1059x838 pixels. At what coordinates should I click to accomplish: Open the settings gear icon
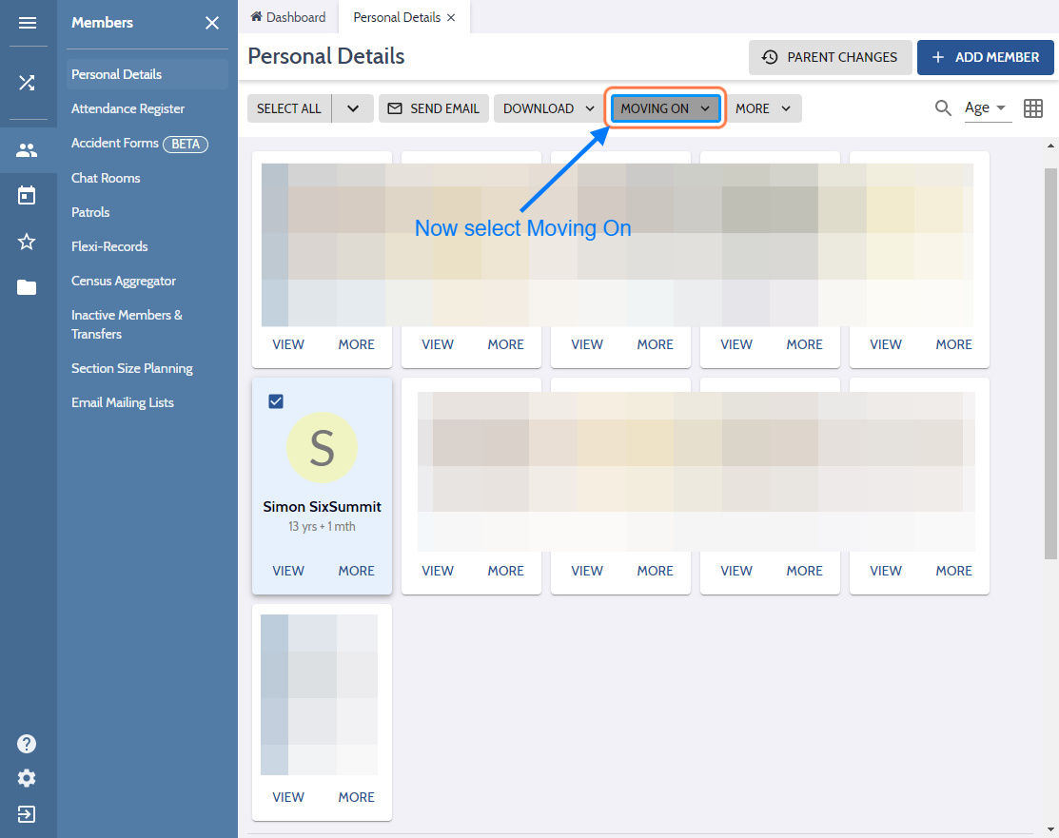[27, 779]
